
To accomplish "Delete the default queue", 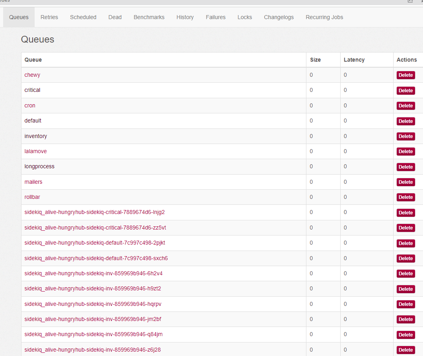I will [x=405, y=121].
